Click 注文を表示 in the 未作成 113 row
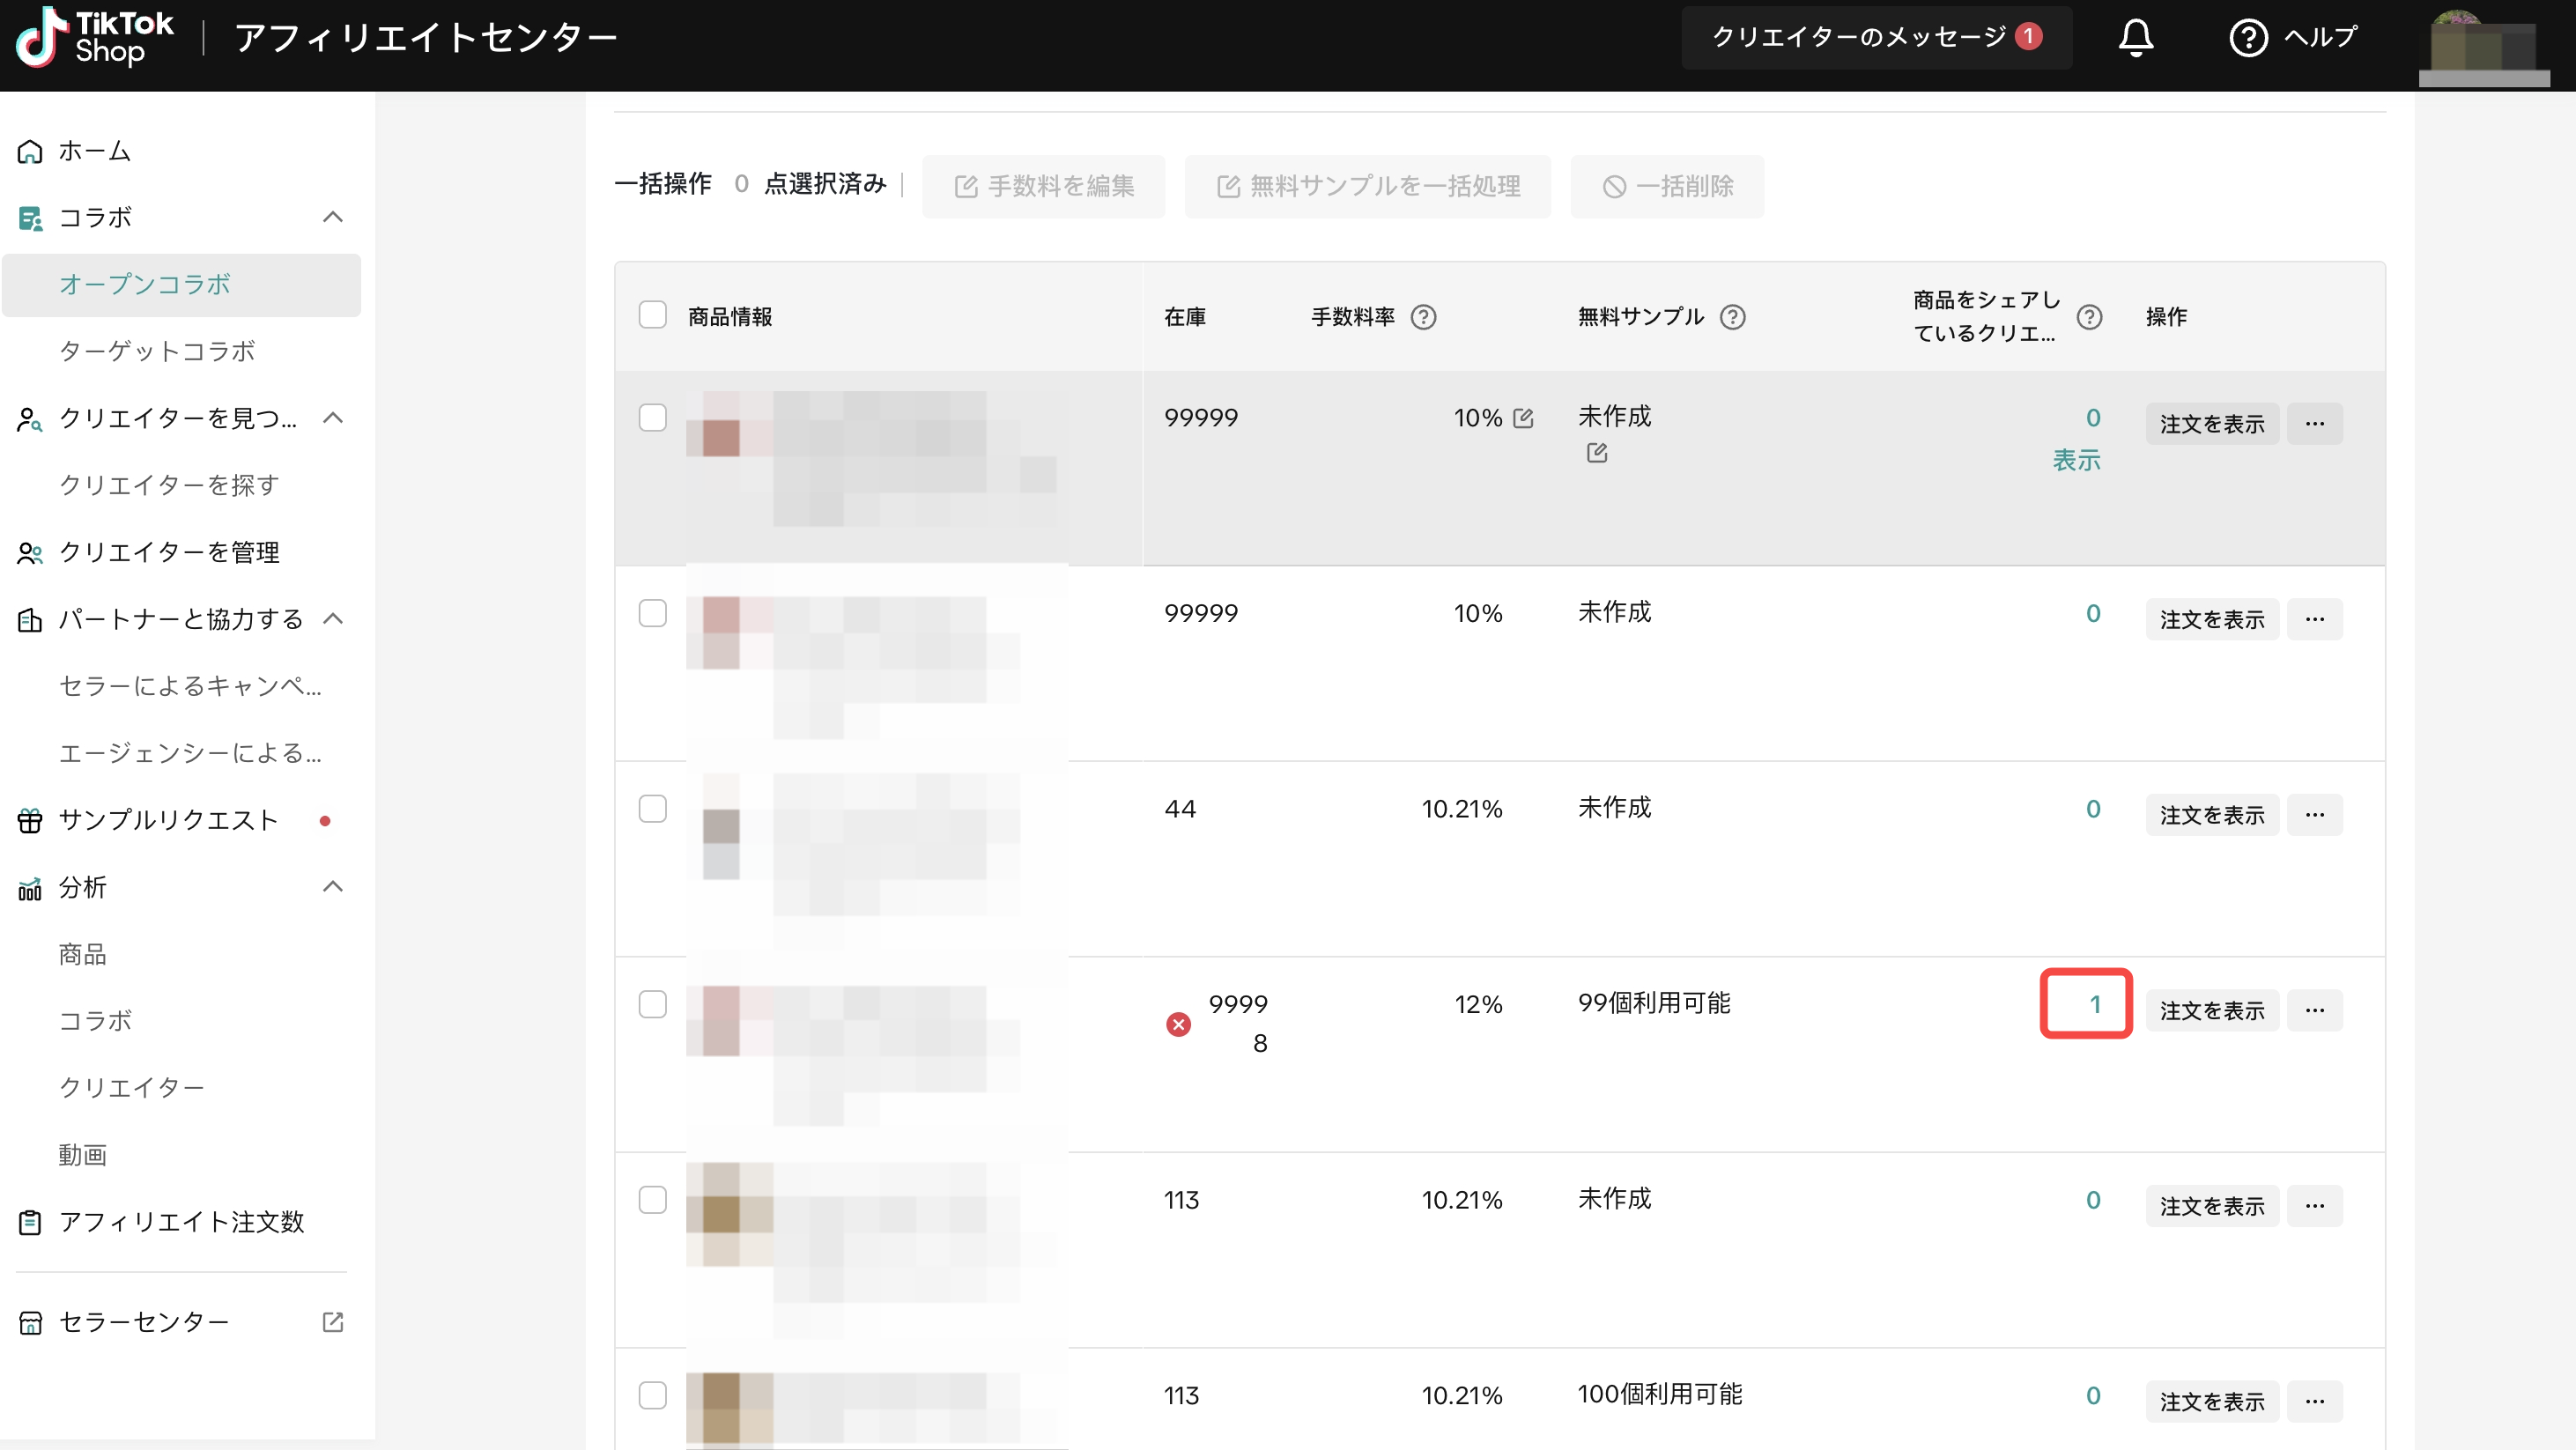 [2212, 1206]
